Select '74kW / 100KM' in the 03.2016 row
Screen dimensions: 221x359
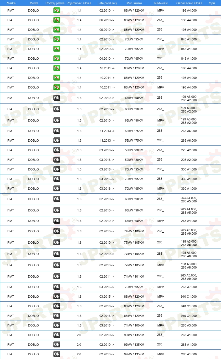point(134,325)
